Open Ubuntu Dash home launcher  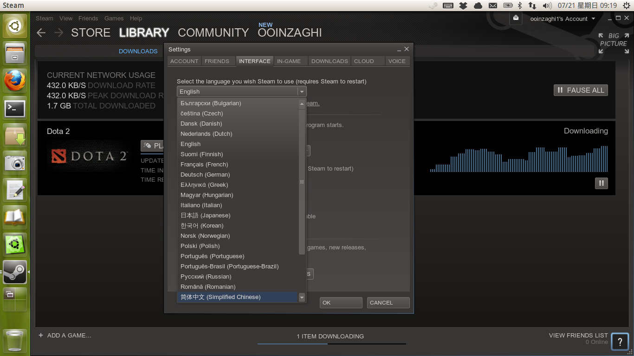[15, 26]
